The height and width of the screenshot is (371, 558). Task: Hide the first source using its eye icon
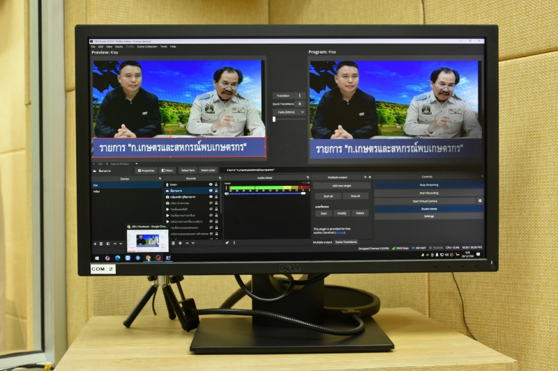tap(211, 184)
